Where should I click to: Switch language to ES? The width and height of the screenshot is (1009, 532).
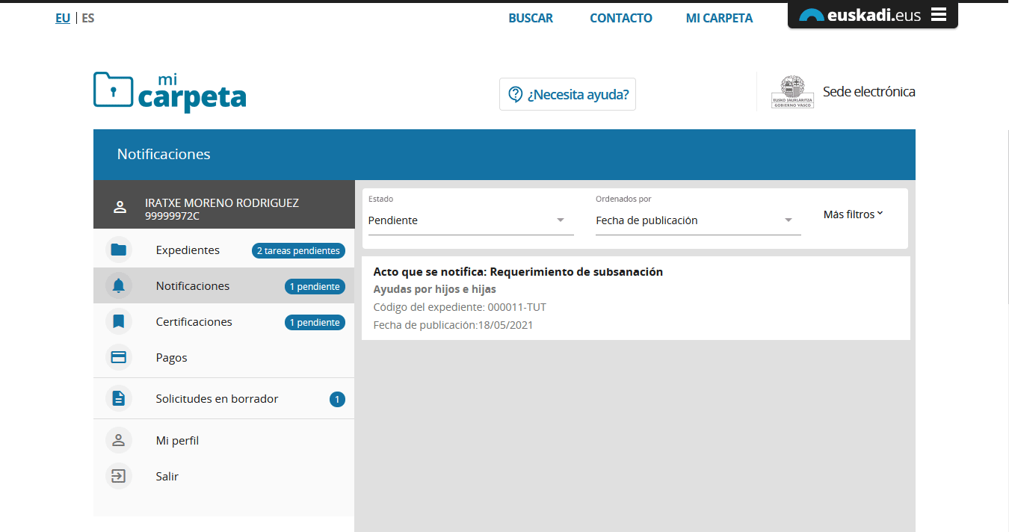[88, 19]
